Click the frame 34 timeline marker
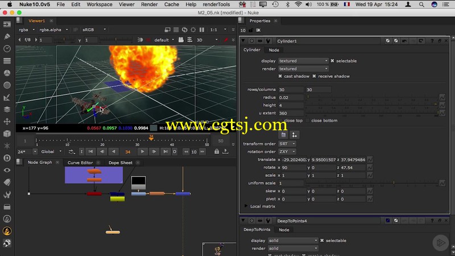The image size is (455, 256). [151, 138]
